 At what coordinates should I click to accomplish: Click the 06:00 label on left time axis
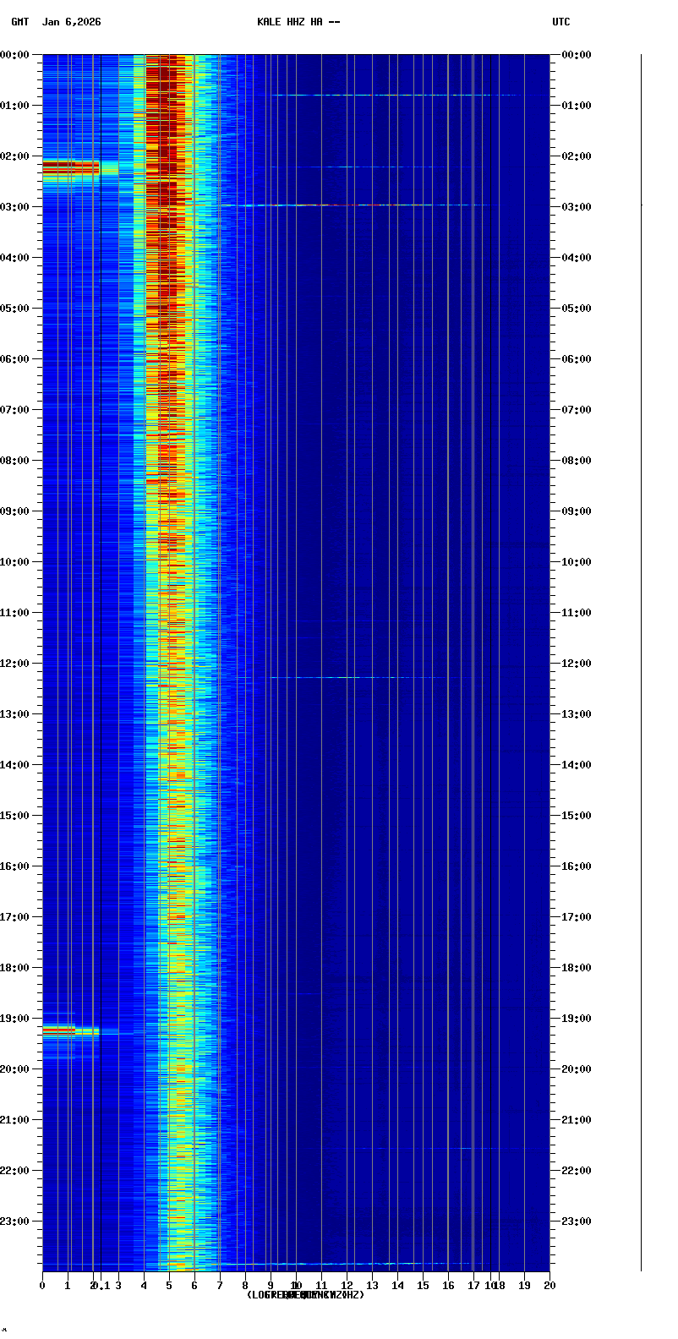point(14,359)
